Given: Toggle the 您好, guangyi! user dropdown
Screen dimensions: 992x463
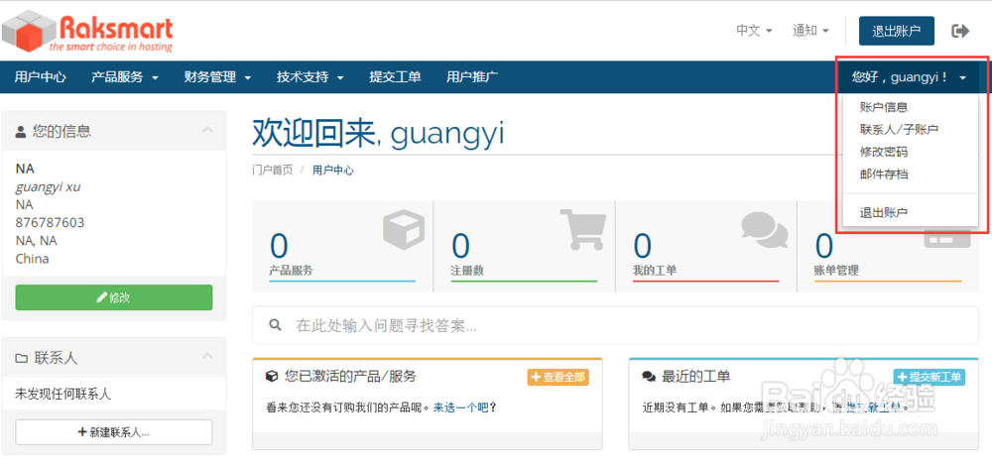Looking at the screenshot, I should click(909, 77).
